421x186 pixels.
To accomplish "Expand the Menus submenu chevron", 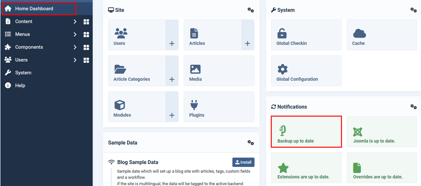I will [x=75, y=34].
